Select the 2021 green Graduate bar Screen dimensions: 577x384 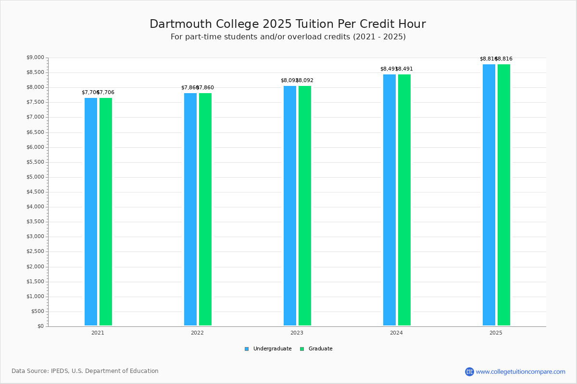[106, 212]
